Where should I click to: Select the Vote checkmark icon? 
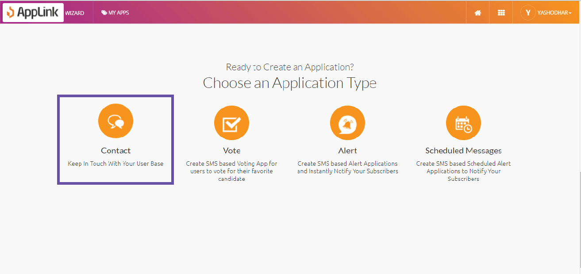231,123
